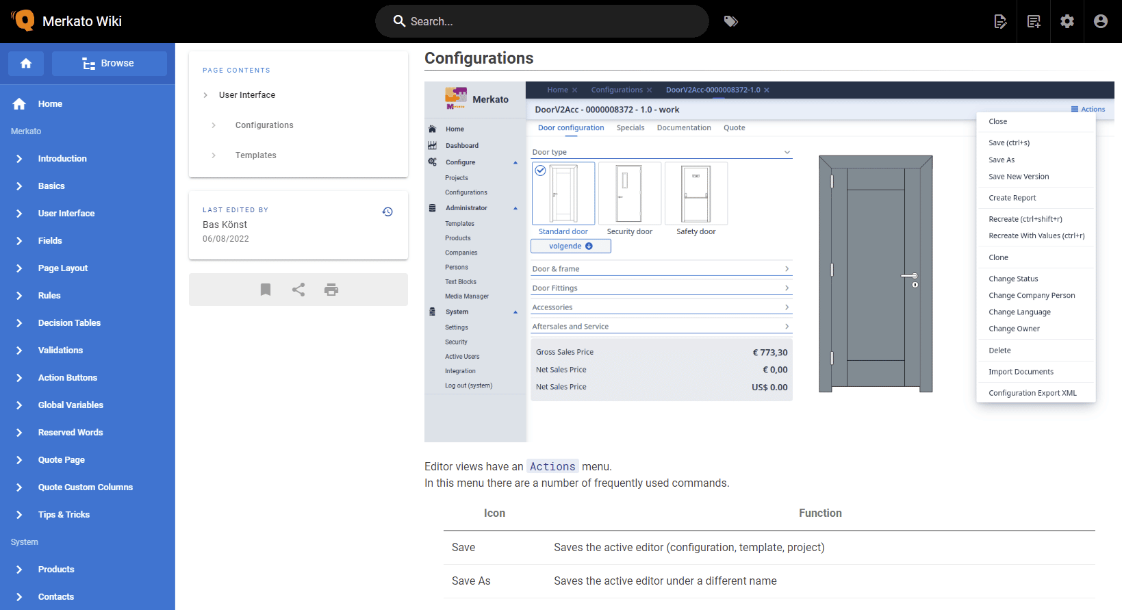Click the home icon button in sidebar

pos(26,64)
